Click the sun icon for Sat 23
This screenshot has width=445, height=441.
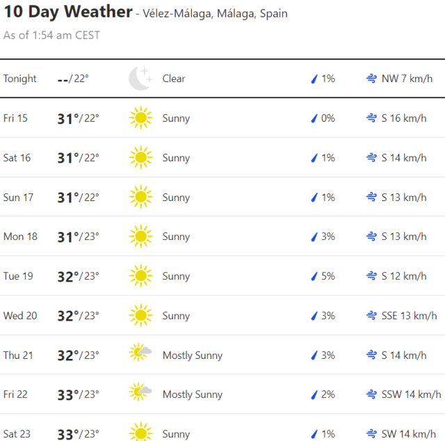[x=140, y=433]
